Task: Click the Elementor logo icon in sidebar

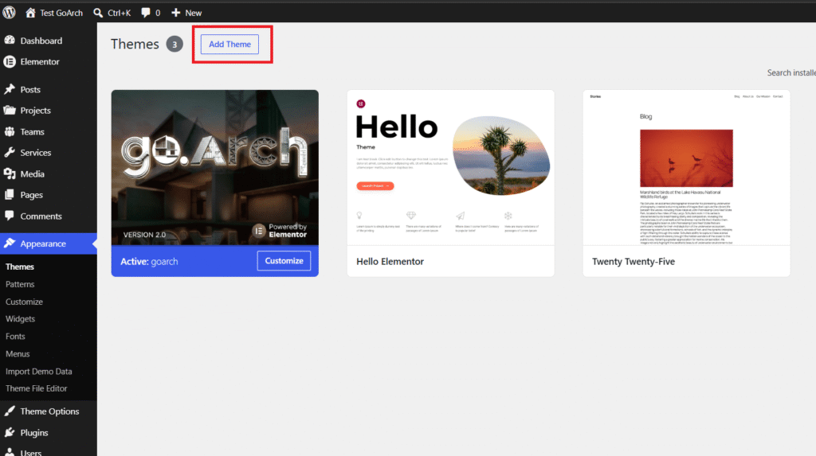Action: point(10,61)
